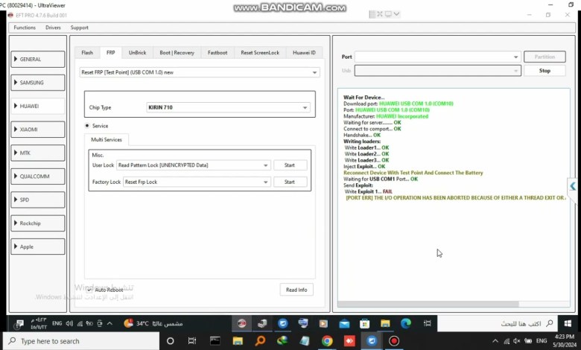581x350 pixels.
Task: Click the Bandicam record icon in taskbar
Action: (x=394, y=341)
